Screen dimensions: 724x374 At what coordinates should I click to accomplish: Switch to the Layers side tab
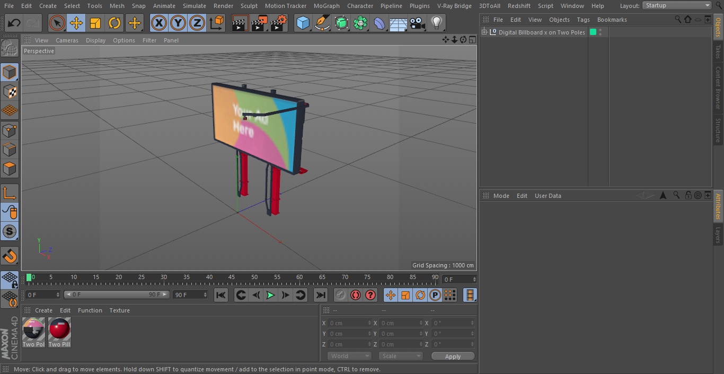[718, 234]
